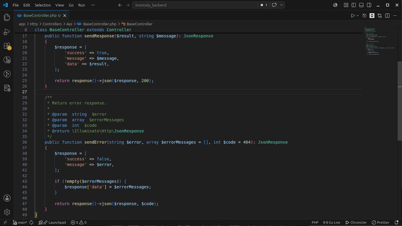The width and height of the screenshot is (402, 226).
Task: Open the Source Control graph icon
Action: 7,74
